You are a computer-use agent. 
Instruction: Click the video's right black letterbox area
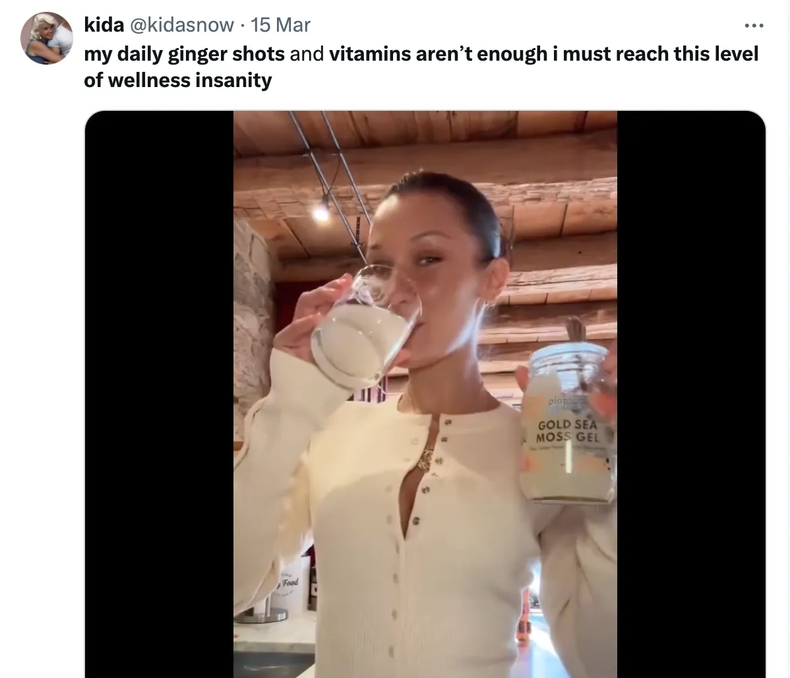[x=691, y=394]
